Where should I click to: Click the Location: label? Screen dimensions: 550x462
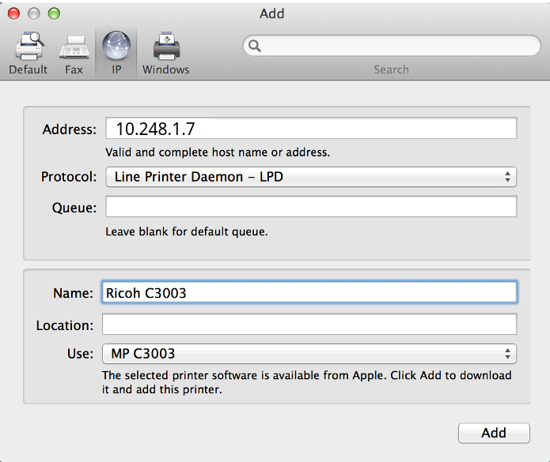(x=65, y=325)
